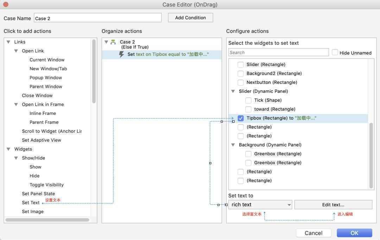Click the Case 2 tree icon
Viewport: 380px width, 240px height.
[113, 42]
